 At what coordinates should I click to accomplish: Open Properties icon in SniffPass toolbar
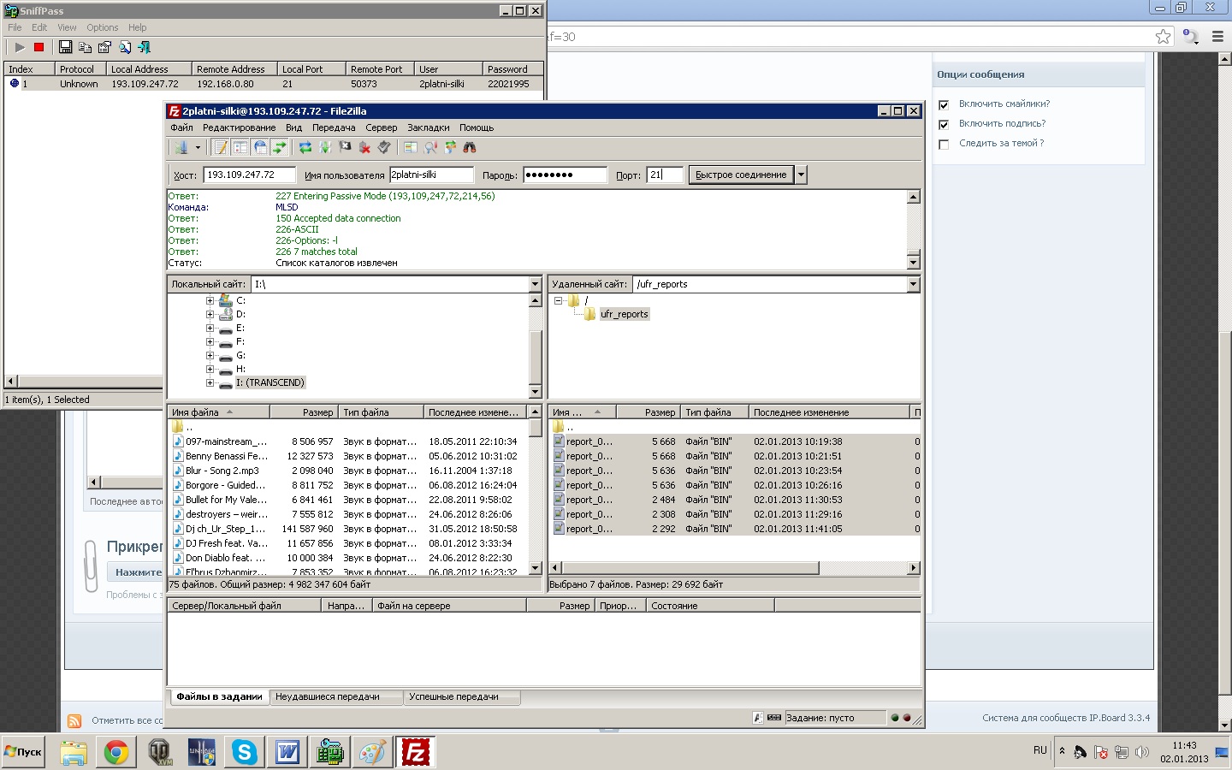click(x=104, y=47)
